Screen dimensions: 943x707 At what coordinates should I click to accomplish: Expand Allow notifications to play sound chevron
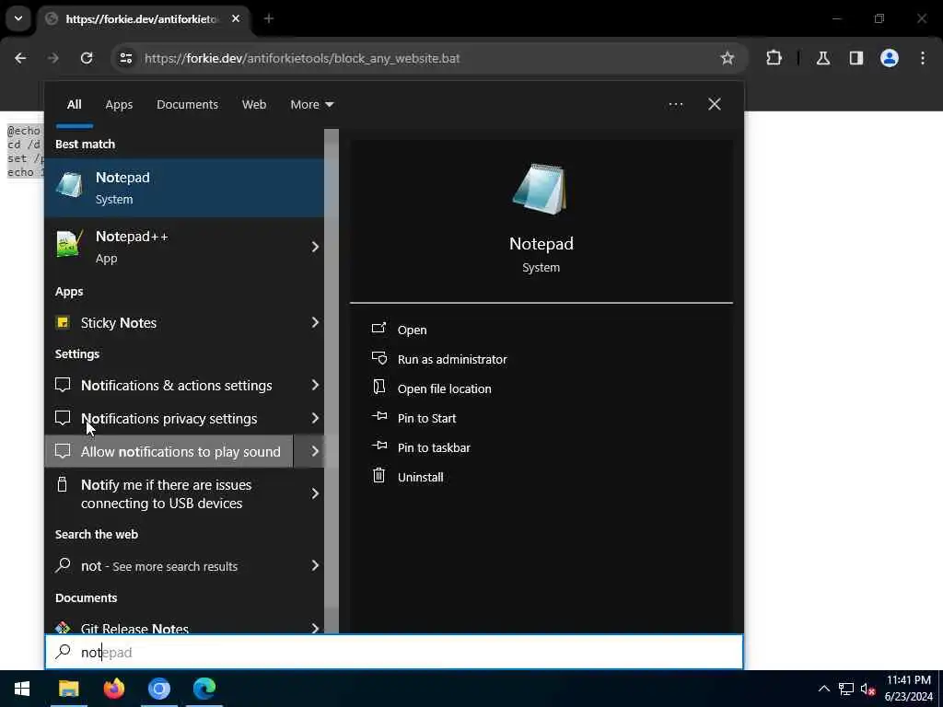point(315,451)
